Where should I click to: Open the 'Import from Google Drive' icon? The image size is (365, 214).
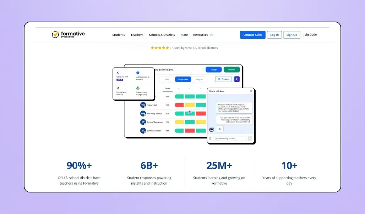coord(138,88)
